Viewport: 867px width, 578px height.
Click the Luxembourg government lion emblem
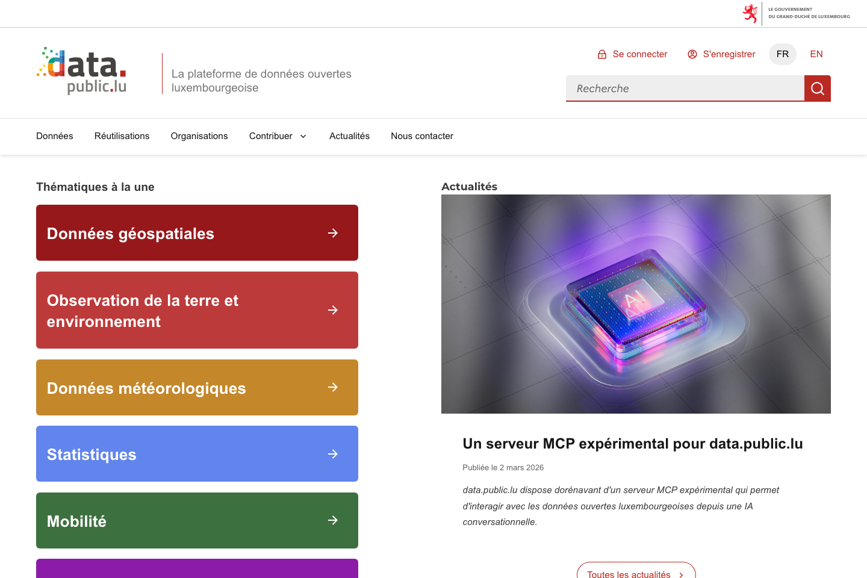[751, 13]
